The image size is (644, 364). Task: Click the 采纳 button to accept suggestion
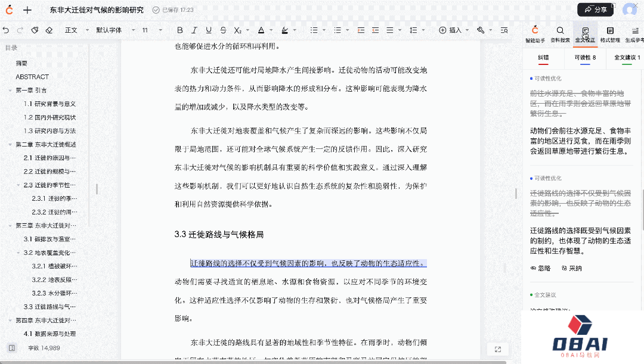572,268
